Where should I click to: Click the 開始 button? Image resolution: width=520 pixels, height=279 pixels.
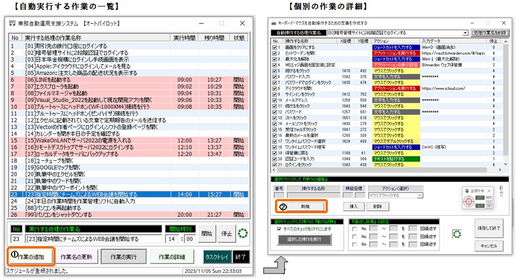point(207,233)
